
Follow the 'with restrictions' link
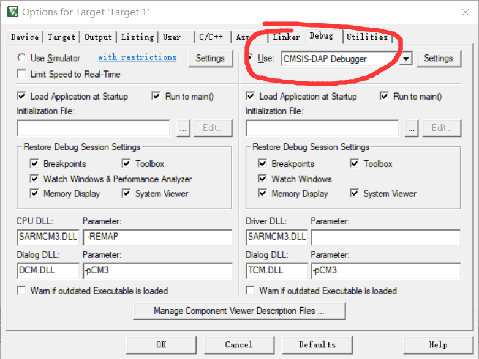point(137,57)
